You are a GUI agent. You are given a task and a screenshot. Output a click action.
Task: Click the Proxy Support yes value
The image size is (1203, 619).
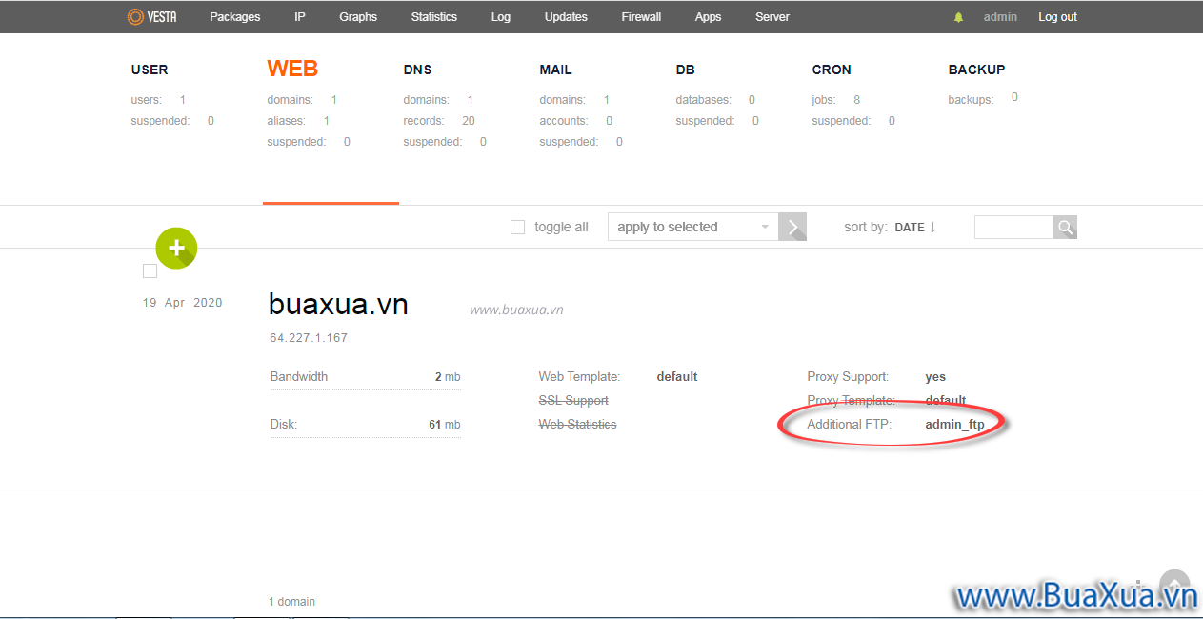935,376
